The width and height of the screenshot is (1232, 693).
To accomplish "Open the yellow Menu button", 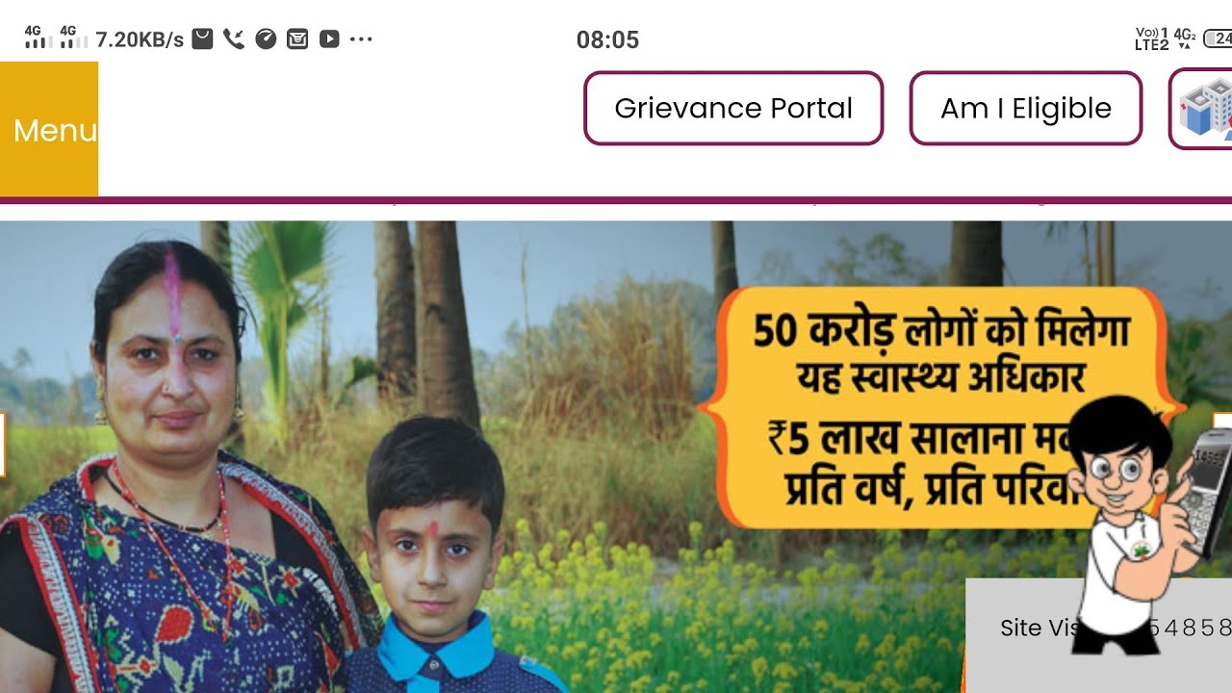I will 49,129.
